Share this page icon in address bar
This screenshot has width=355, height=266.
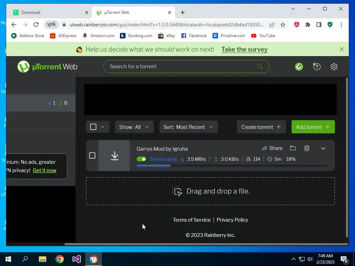[272, 25]
